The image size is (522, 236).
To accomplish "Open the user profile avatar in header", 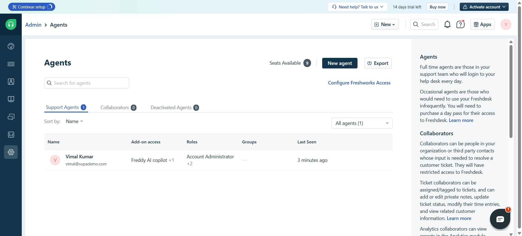I will [506, 24].
